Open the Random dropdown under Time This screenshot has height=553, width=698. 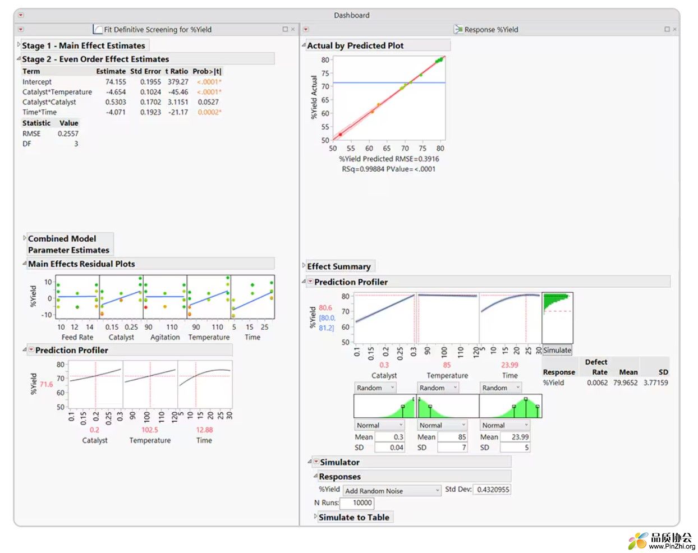[x=501, y=388]
